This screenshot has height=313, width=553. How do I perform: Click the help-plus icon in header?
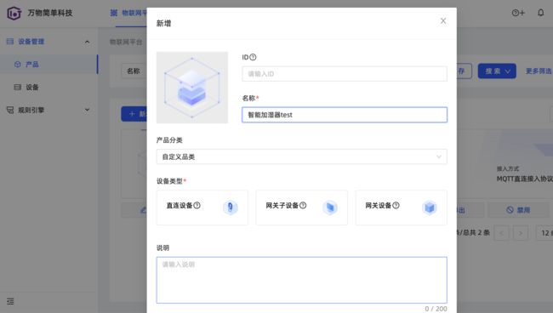(x=518, y=13)
